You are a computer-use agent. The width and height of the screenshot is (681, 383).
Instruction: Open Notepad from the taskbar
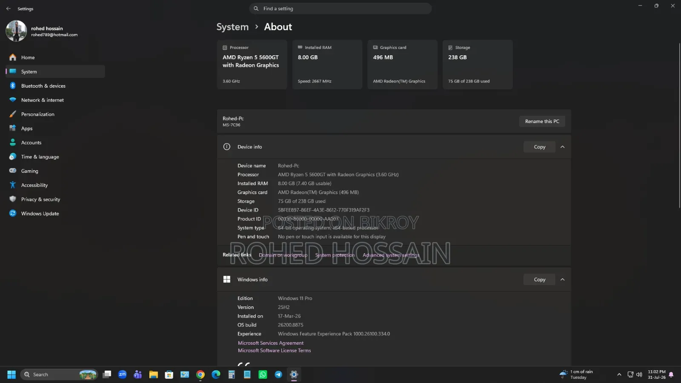(247, 374)
